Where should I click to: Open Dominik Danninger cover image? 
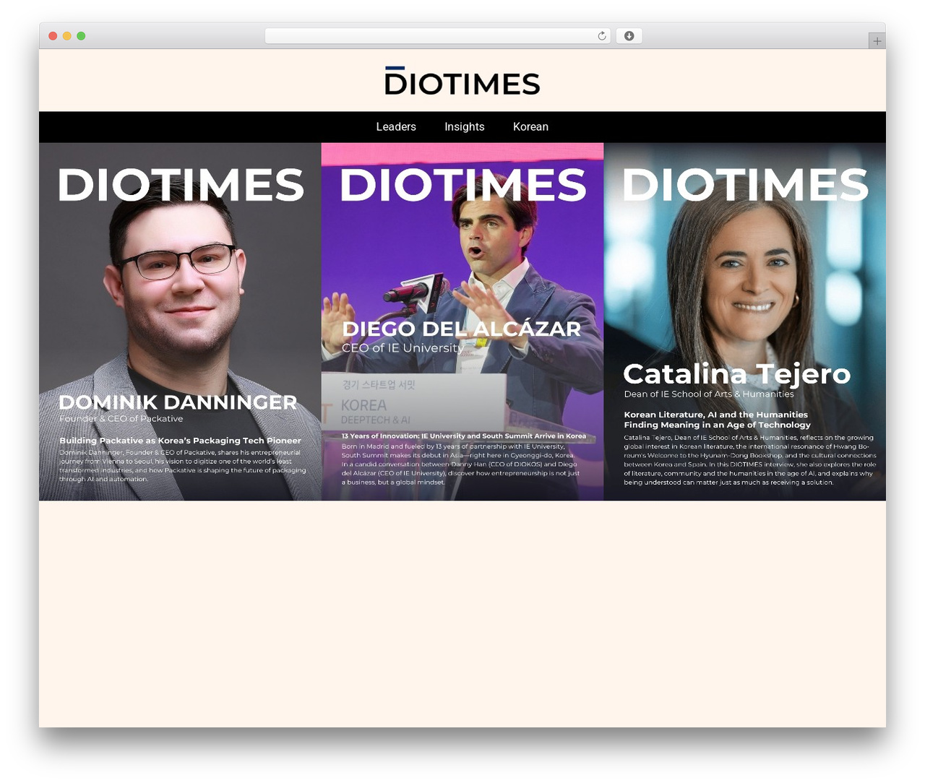click(x=180, y=321)
